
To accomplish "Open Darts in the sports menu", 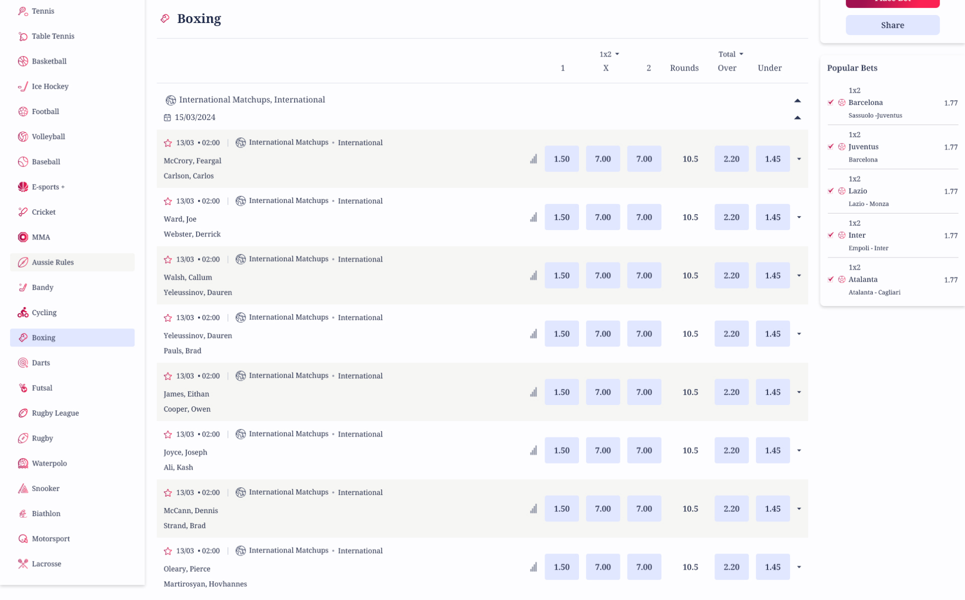I will tap(41, 362).
